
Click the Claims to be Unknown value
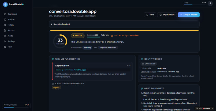pos(162,68)
